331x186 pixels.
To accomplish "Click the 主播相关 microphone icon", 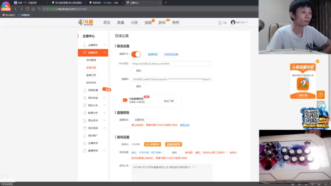I will coord(84,45).
